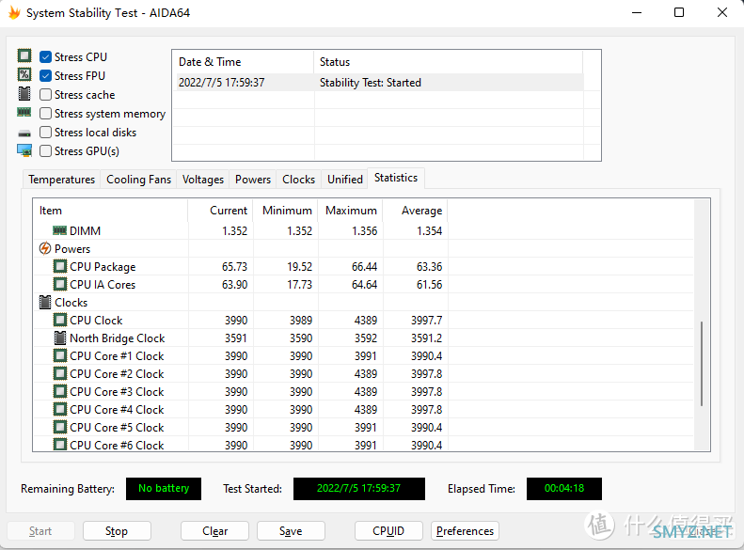744x550 pixels.
Task: Open the Powers tab
Action: 253,180
